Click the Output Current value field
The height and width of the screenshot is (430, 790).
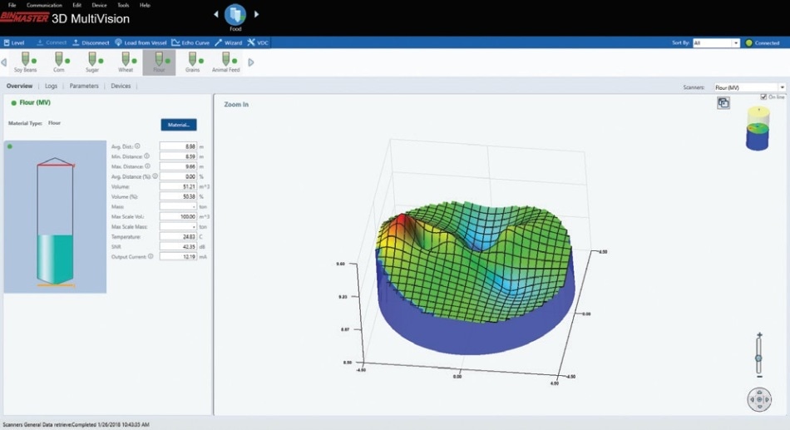(178, 257)
